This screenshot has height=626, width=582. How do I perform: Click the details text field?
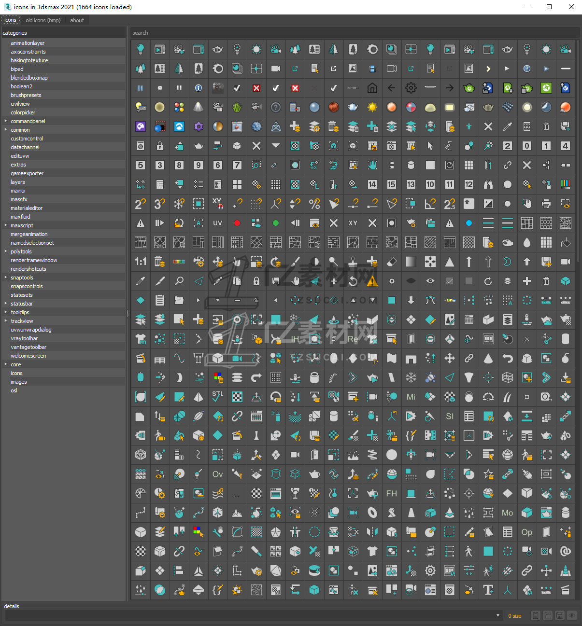click(x=251, y=615)
